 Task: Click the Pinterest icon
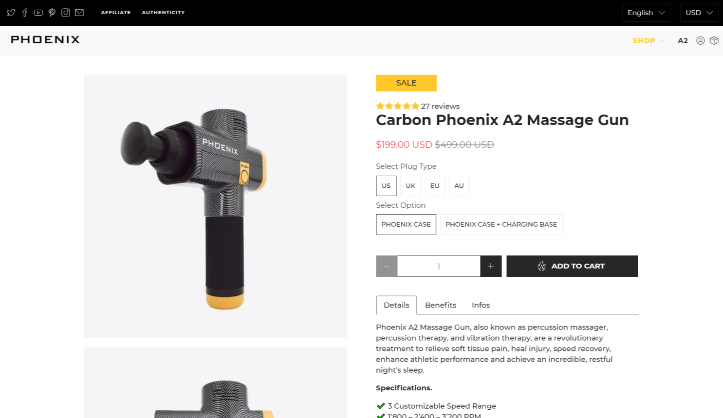52,13
